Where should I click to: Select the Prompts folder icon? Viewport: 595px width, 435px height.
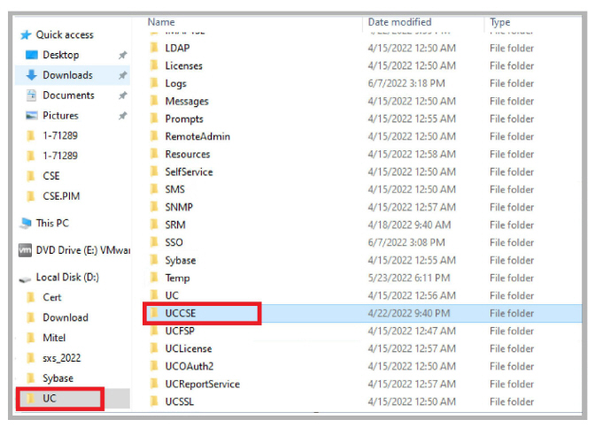click(154, 118)
